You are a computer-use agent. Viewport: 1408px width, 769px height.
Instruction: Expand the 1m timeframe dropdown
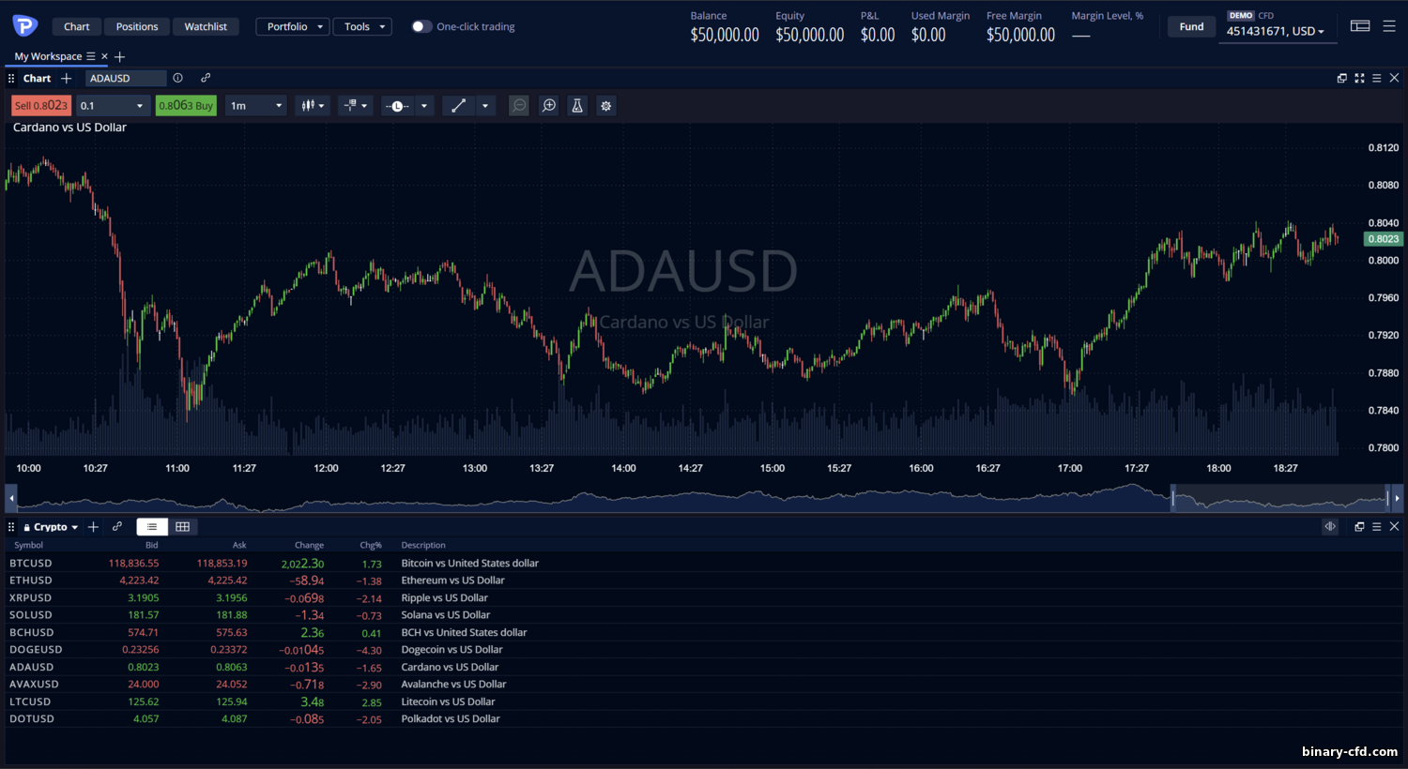256,106
